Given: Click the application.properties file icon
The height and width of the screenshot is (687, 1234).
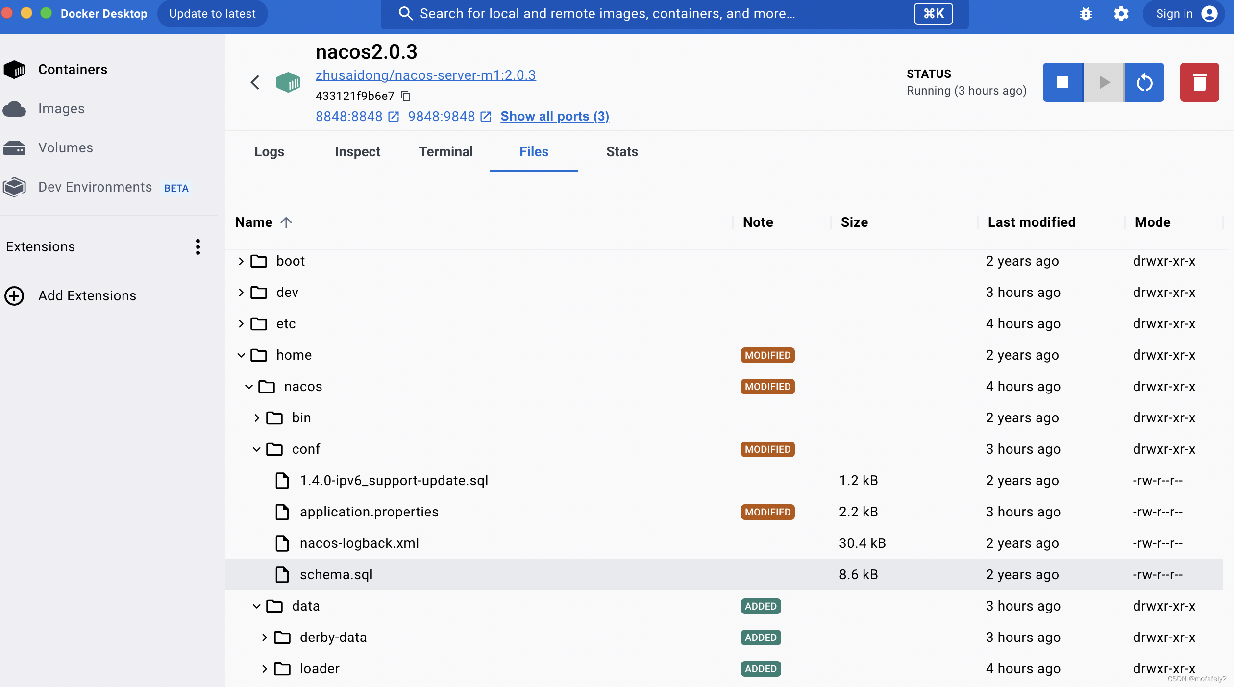Looking at the screenshot, I should tap(282, 512).
